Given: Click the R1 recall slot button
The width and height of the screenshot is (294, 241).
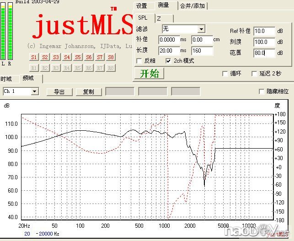Looking at the screenshot, I should click(x=34, y=68).
